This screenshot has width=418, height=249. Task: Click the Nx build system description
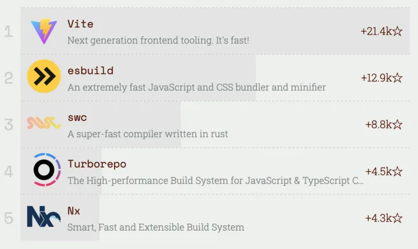155,227
